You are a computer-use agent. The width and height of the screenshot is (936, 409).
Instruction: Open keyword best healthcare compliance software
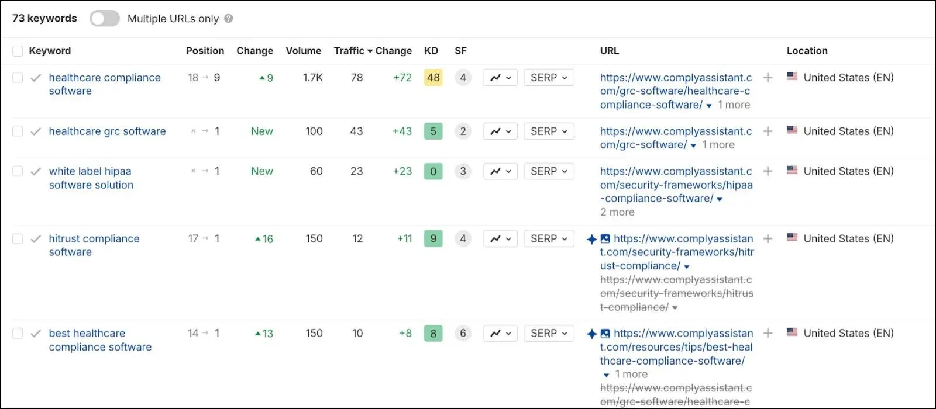click(100, 340)
